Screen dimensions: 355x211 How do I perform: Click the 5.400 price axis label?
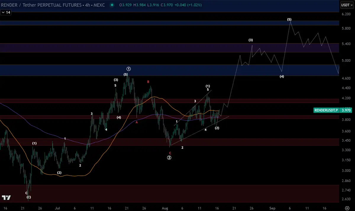346,44
